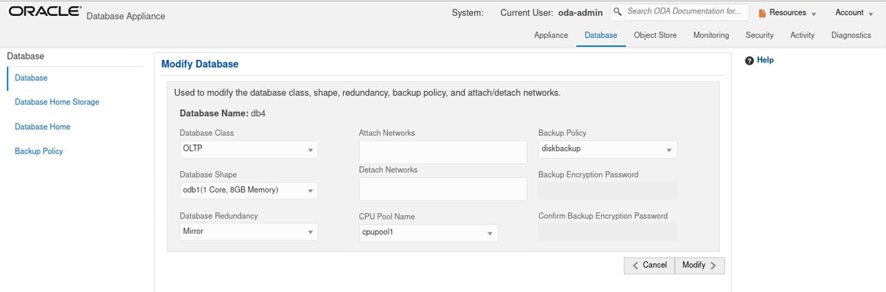The height and width of the screenshot is (292, 886).
Task: Go to the Monitoring tab
Action: (711, 36)
